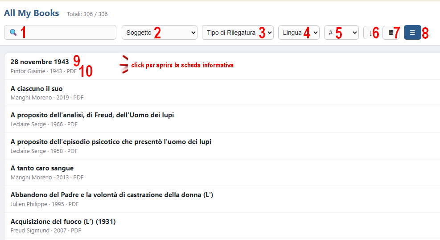Click 'Julien Philippe · 1995 · PDF' details
Screen dimensions: 440x240
tap(44, 204)
